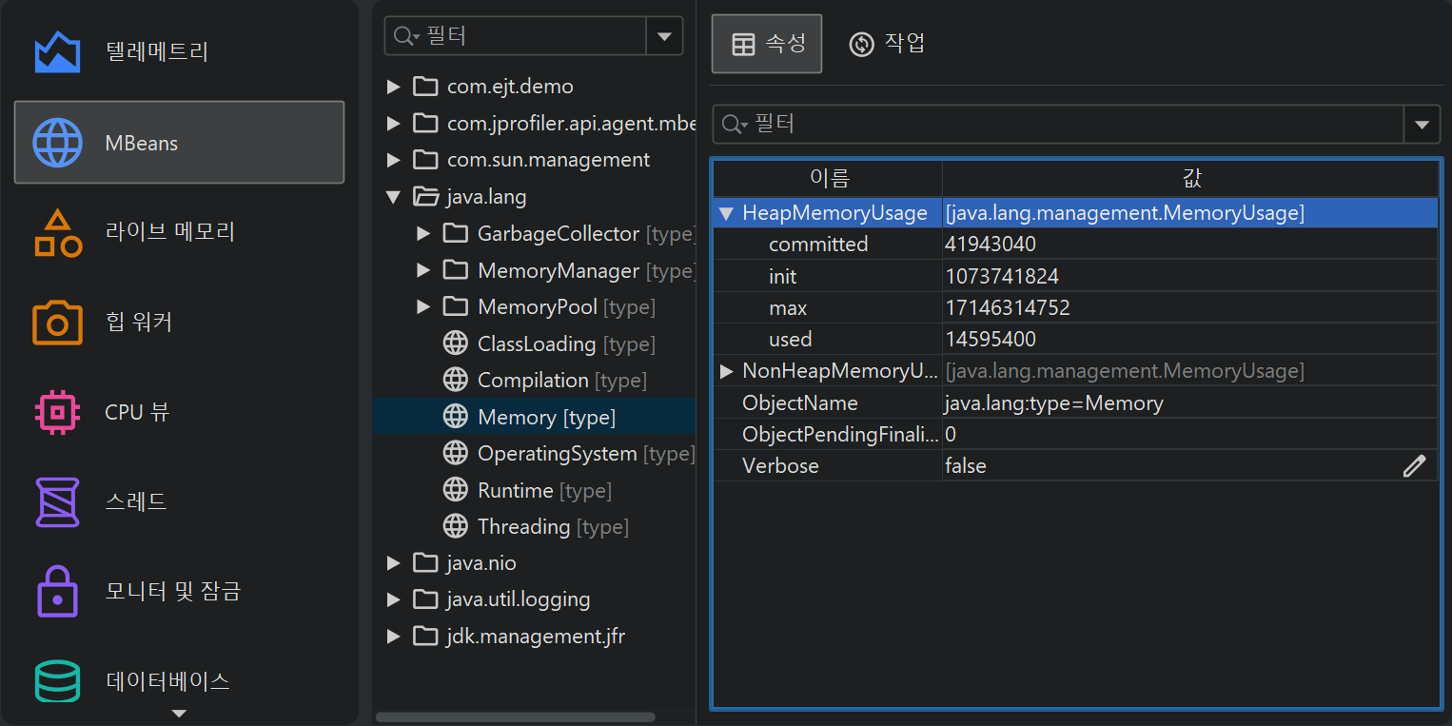1452x726 pixels.
Task: Select the Live Memory (라이브 메모리) shapes icon
Action: point(57,233)
